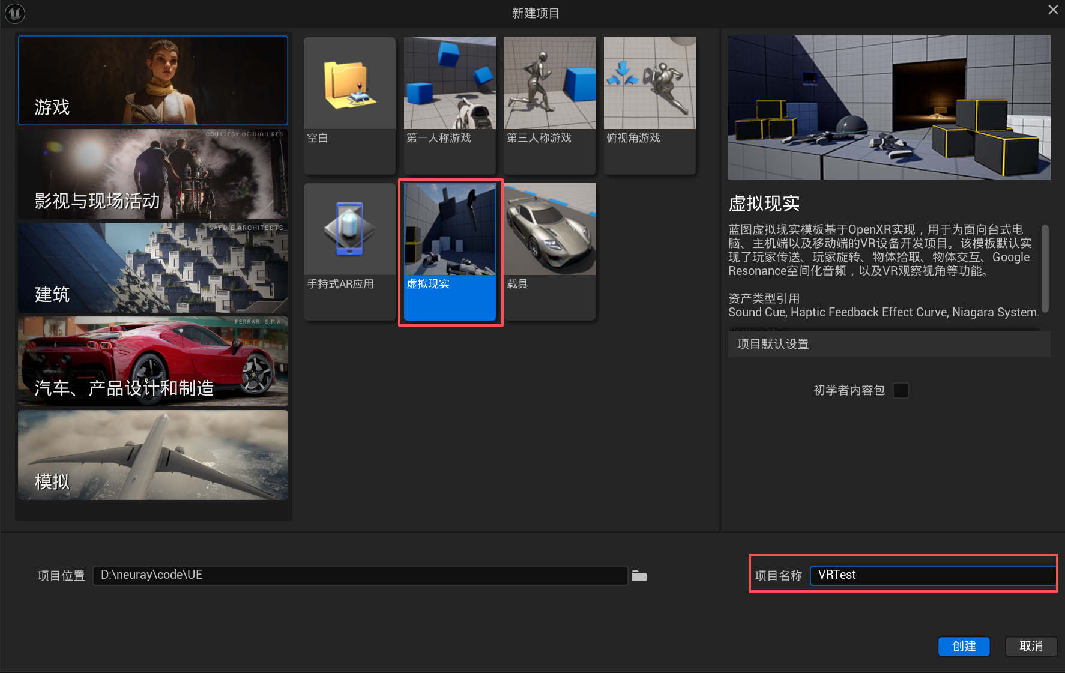Select the 空白 blank template icon

click(x=349, y=84)
